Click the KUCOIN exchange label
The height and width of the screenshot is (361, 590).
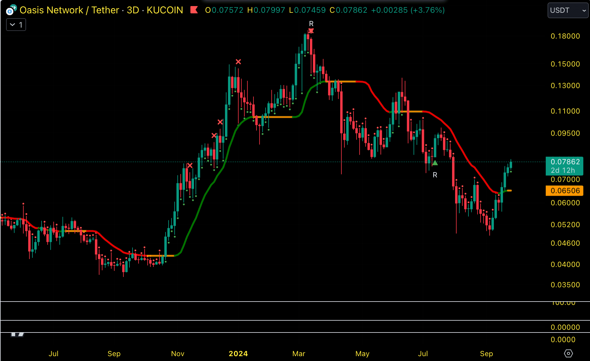click(x=165, y=10)
